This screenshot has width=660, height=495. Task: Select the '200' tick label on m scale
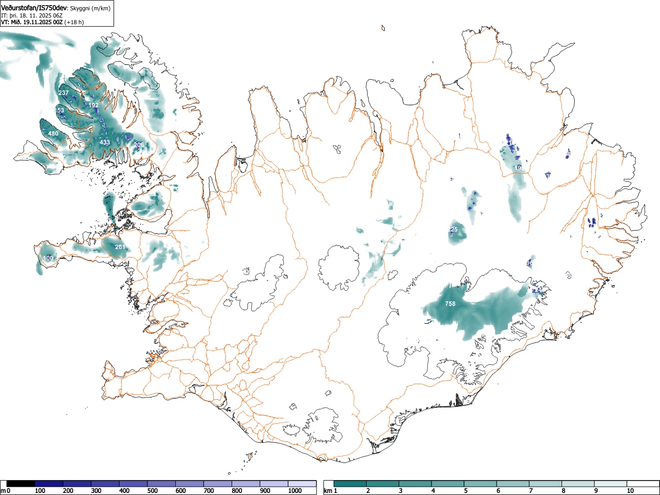[68, 491]
